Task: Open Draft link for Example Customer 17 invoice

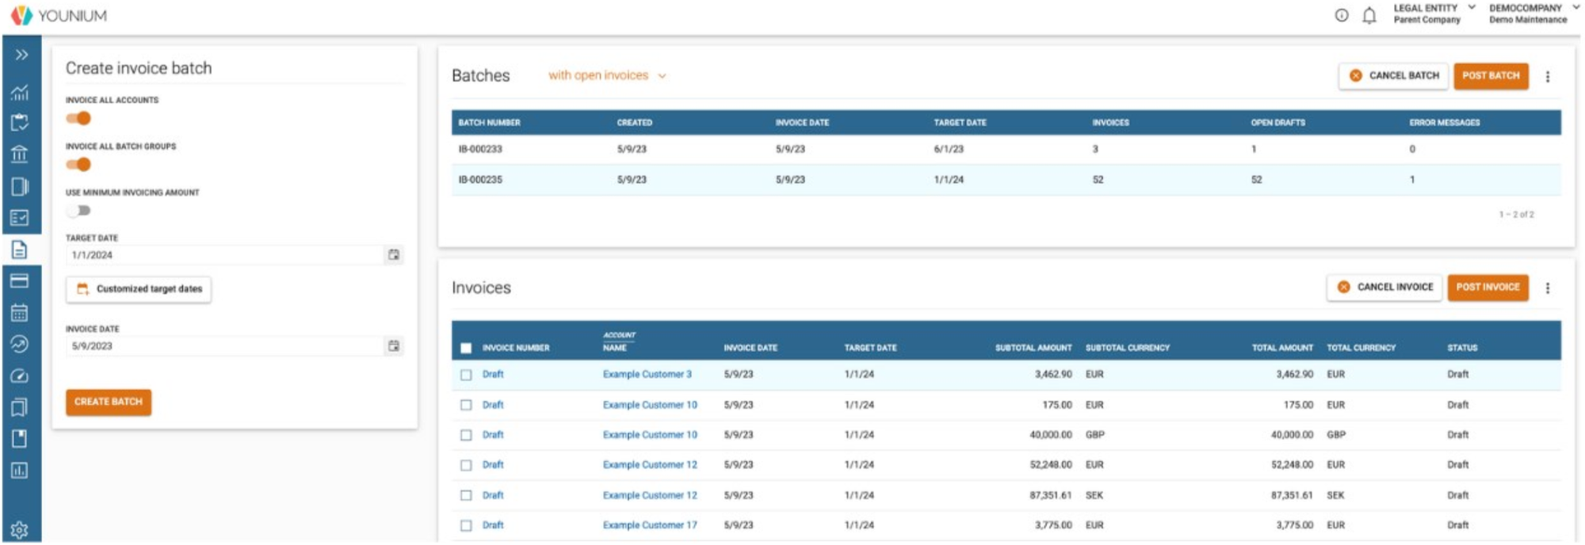Action: (493, 524)
